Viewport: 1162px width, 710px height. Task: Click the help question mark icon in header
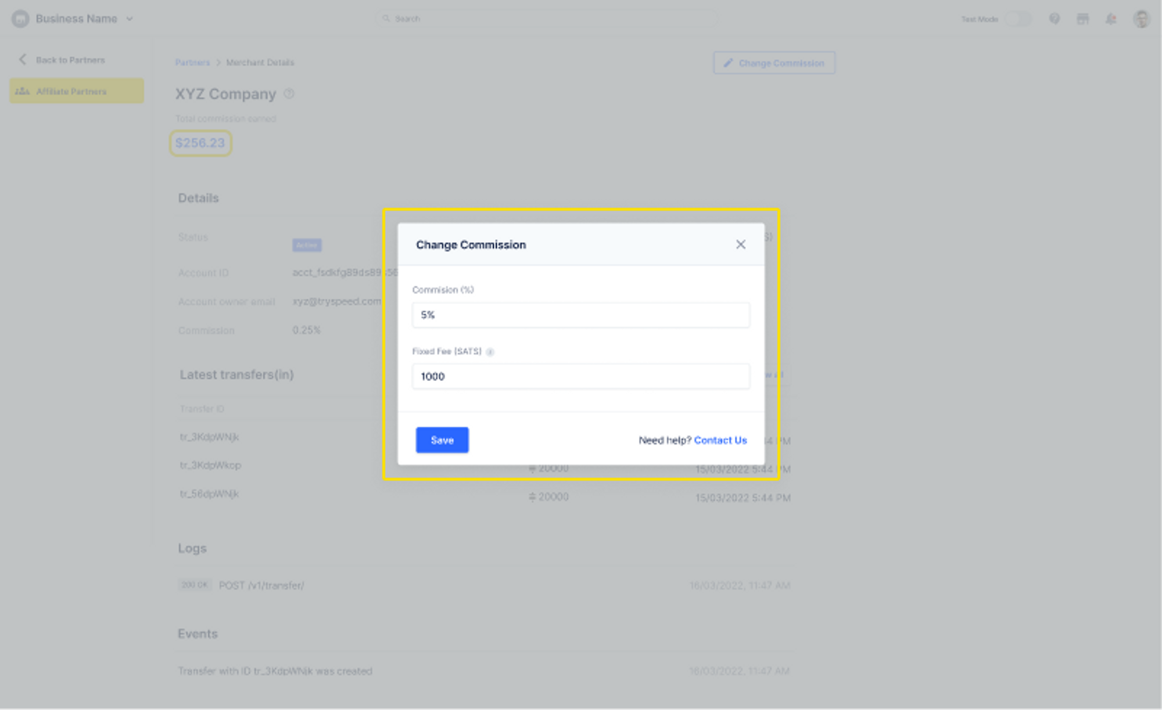coord(1054,19)
